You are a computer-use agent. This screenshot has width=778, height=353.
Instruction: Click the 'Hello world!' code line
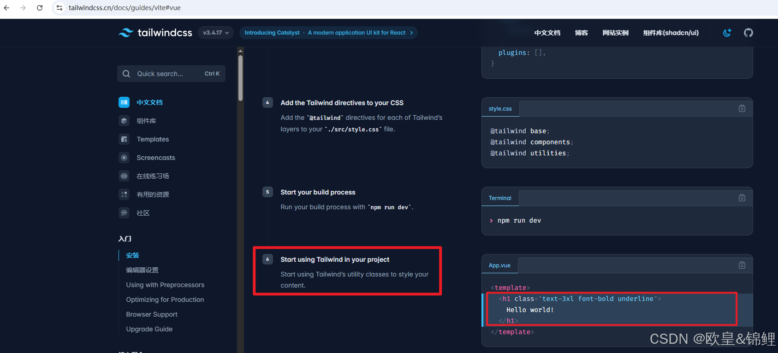(530, 310)
